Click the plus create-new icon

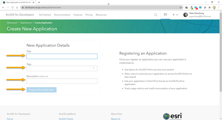[x=174, y=15]
